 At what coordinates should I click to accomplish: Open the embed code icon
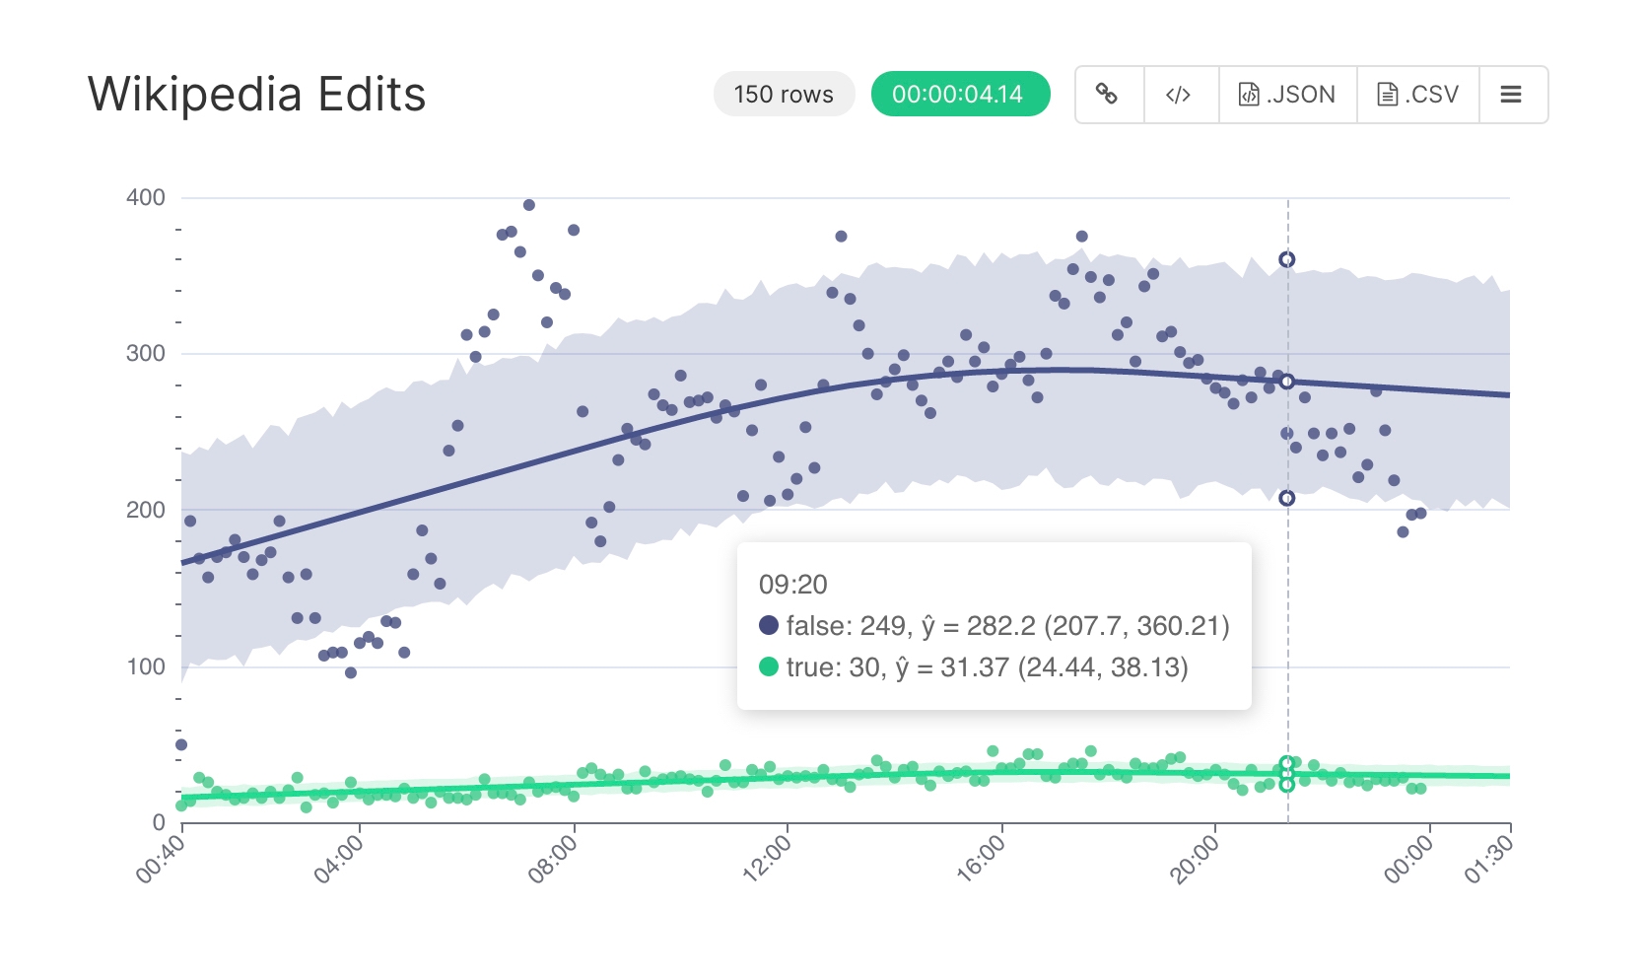[x=1179, y=95]
